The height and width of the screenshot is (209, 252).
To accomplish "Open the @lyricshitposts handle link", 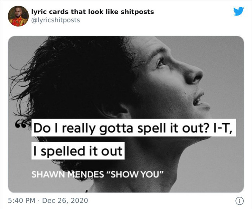I will [x=56, y=20].
